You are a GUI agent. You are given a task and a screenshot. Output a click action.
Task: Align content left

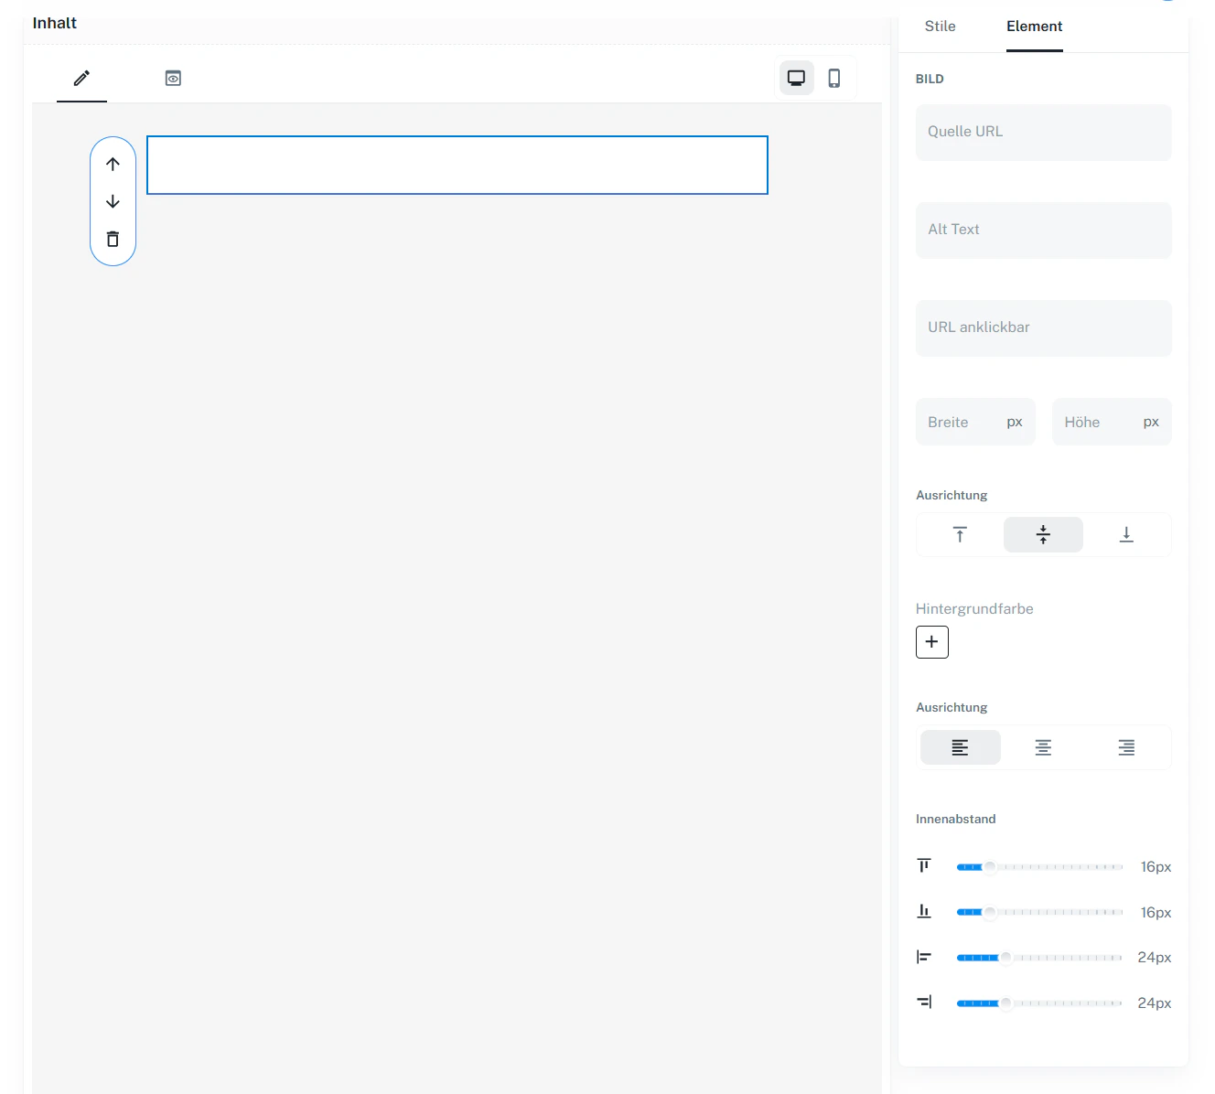click(x=960, y=747)
